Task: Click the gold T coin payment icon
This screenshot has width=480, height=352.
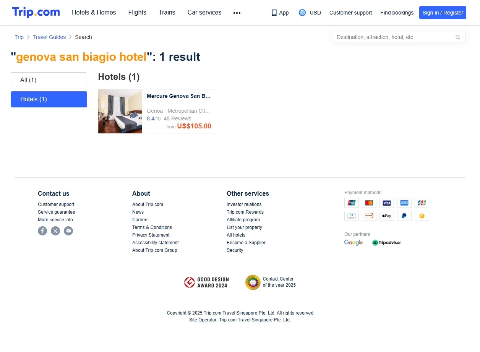Action: (422, 216)
